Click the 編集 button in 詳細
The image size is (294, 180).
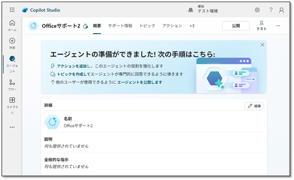[254, 106]
